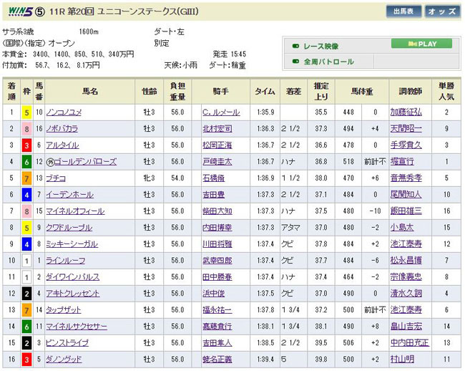Click the レース映像 bullet icon

(296, 47)
